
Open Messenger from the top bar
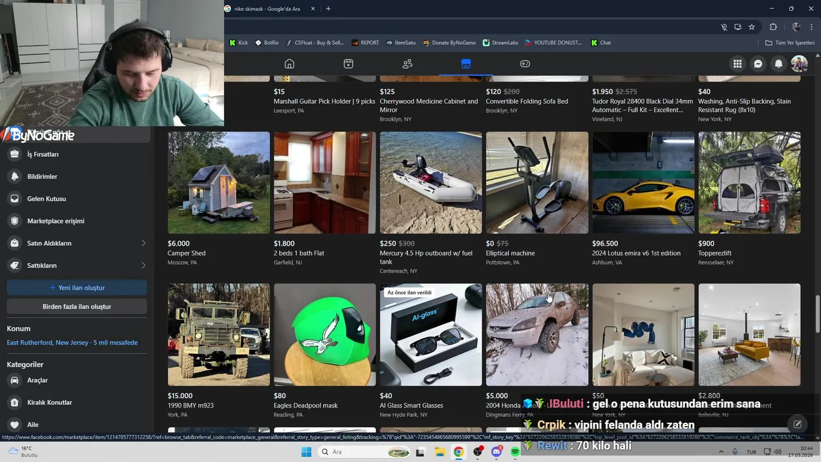coord(758,64)
